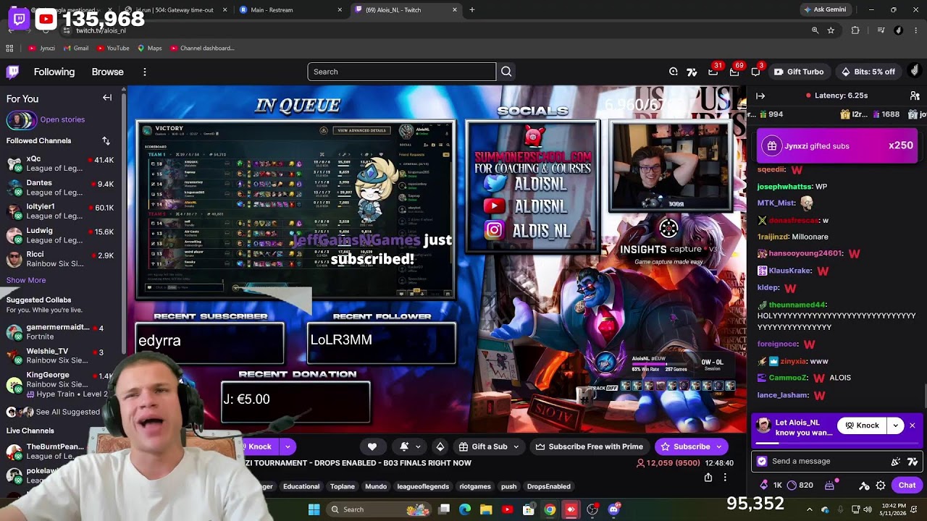Open the Gmail bookmark

tap(76, 48)
